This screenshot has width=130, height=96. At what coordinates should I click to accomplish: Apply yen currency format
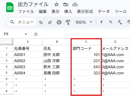101,22
